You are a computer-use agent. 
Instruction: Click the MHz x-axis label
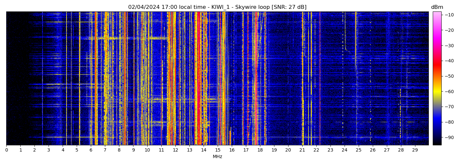217,157
